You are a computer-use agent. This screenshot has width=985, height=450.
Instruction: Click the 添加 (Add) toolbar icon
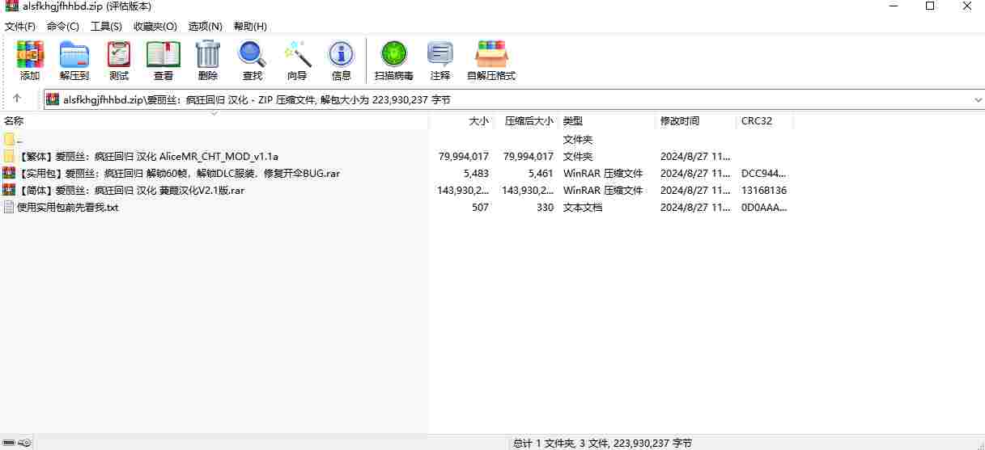pos(30,55)
